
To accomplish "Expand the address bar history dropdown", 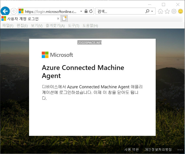I will click(81, 11).
